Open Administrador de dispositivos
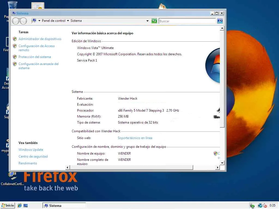This screenshot has height=209, width=279. click(40, 39)
